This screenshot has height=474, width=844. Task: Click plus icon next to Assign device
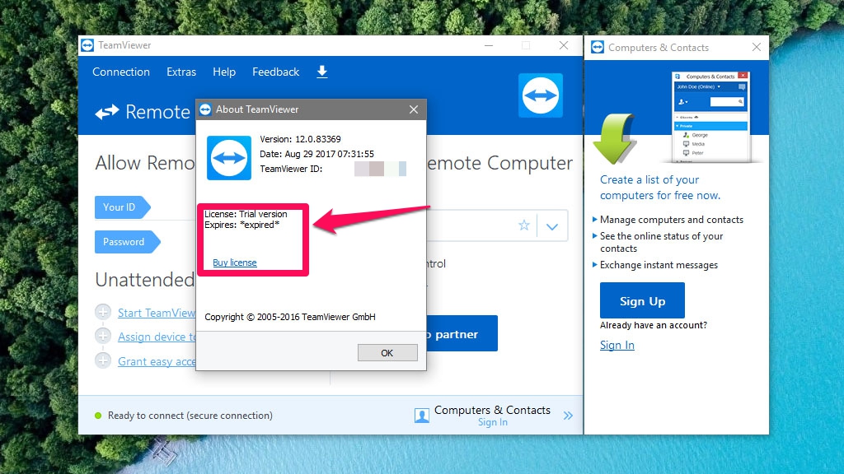[x=103, y=337]
